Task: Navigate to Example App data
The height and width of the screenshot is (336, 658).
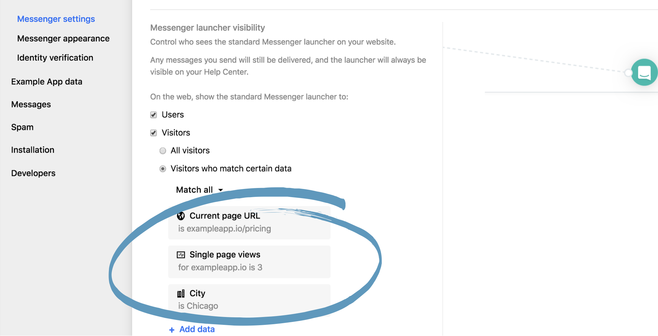Action: 47,82
